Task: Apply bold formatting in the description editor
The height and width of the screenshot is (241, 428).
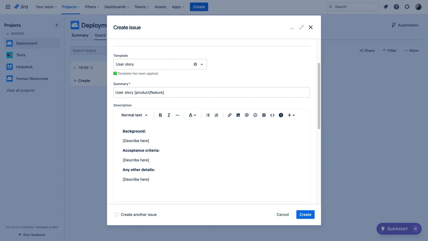Action: click(x=160, y=115)
